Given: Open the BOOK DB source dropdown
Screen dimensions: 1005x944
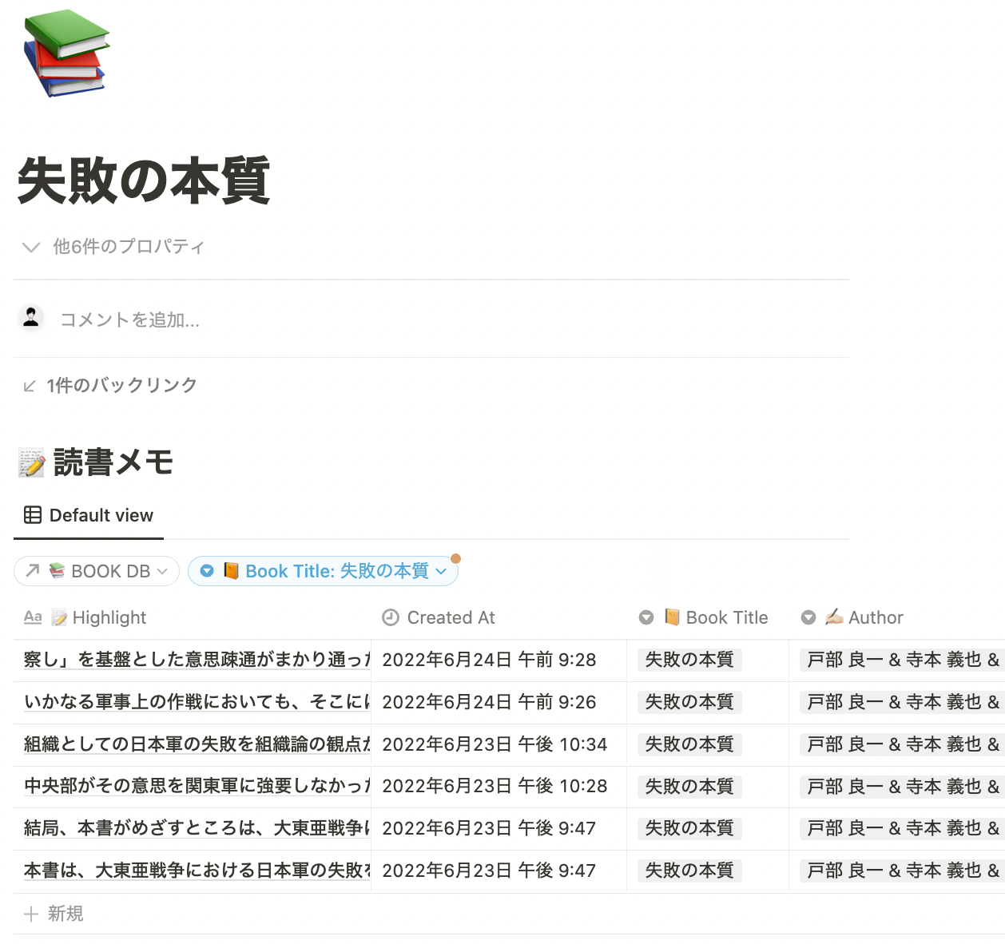Looking at the screenshot, I should [97, 571].
